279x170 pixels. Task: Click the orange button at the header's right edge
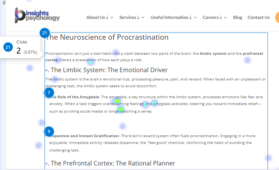(x=277, y=17)
